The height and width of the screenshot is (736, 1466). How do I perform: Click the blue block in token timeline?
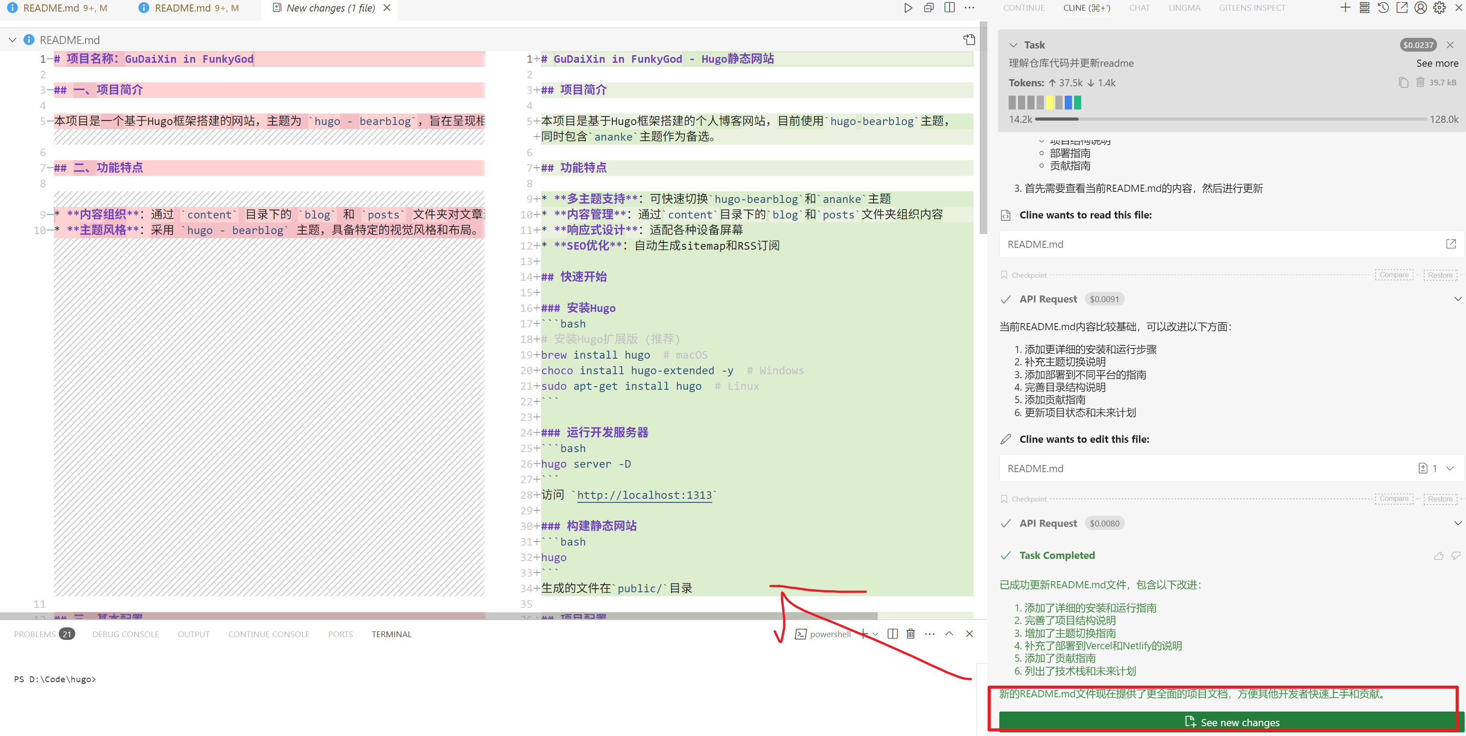1068,102
